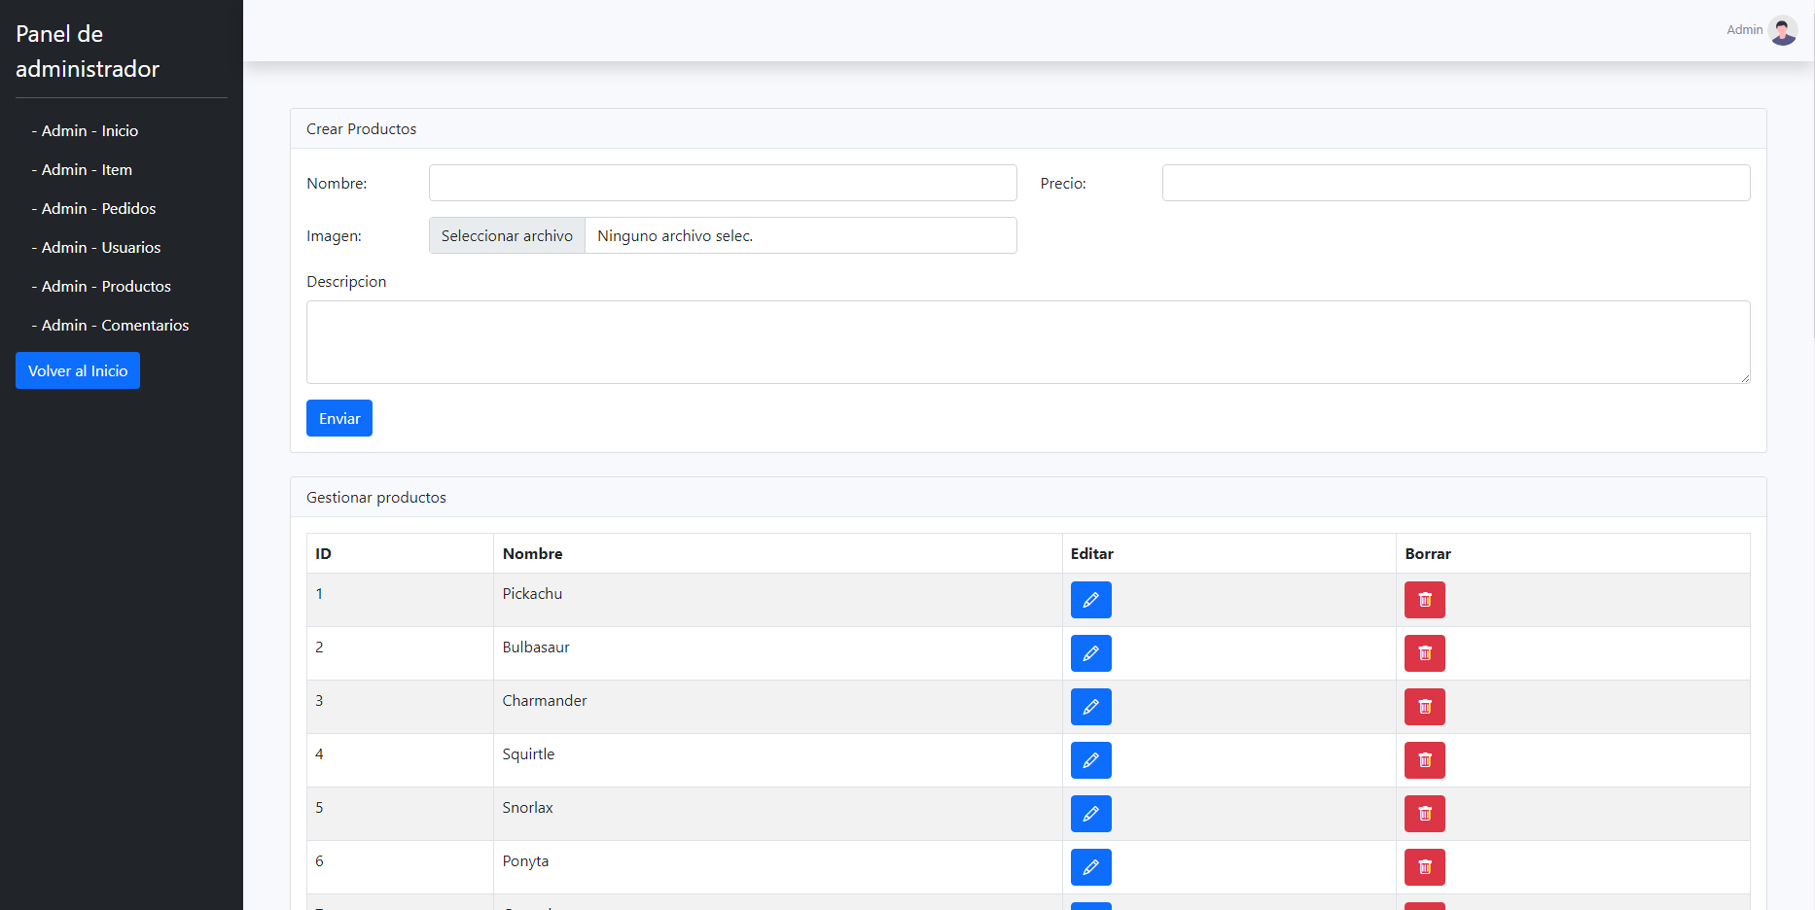
Task: Click the trash icon to delete Squirtle
Action: pos(1424,760)
